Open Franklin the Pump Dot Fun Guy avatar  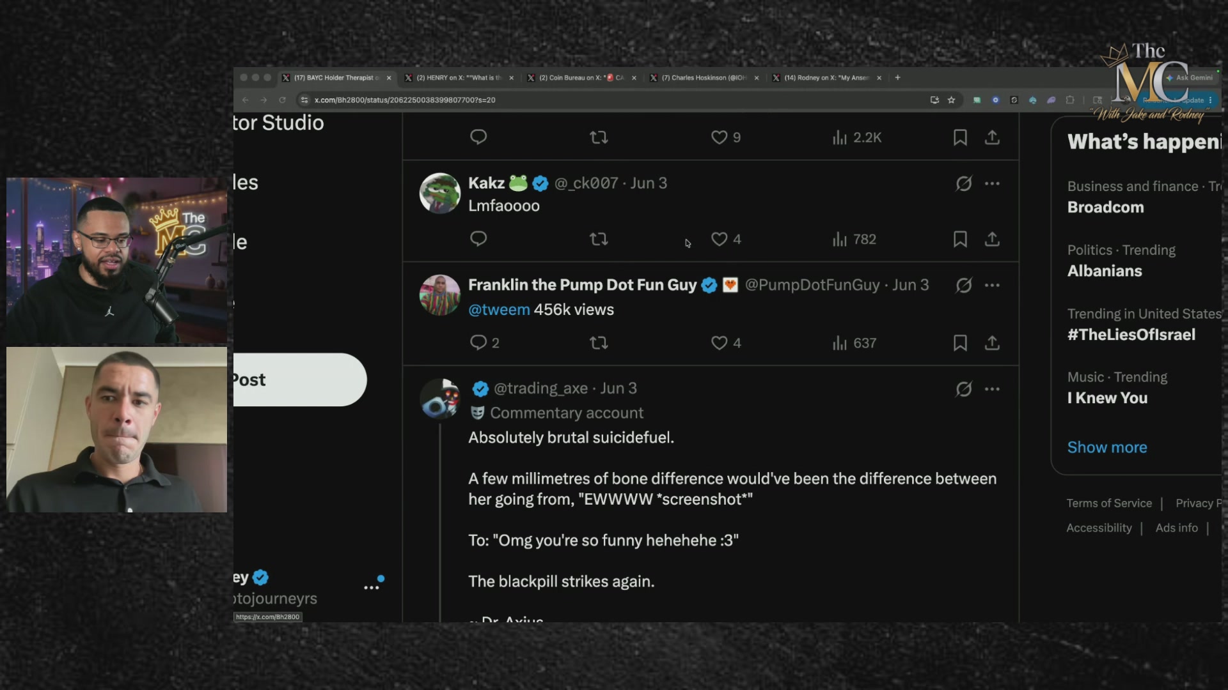click(439, 295)
